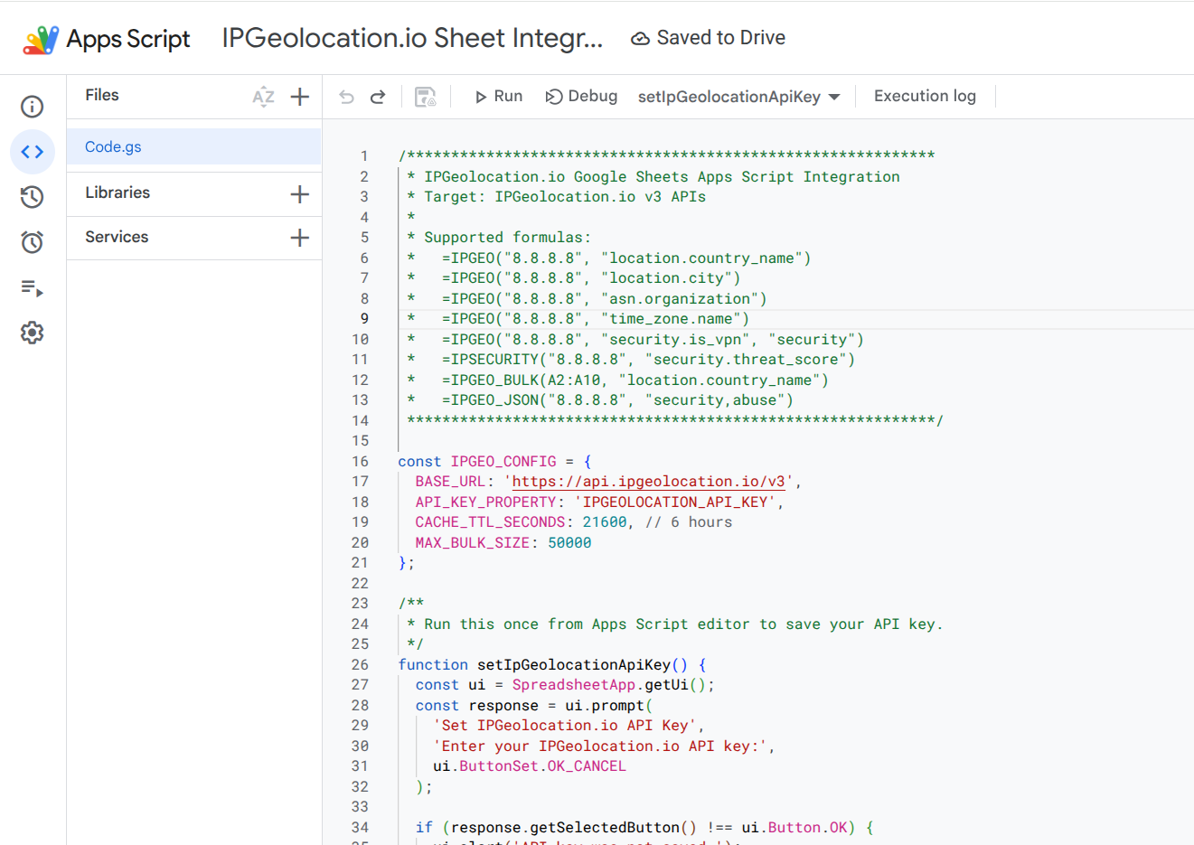Select the Code.gs file

pos(194,146)
